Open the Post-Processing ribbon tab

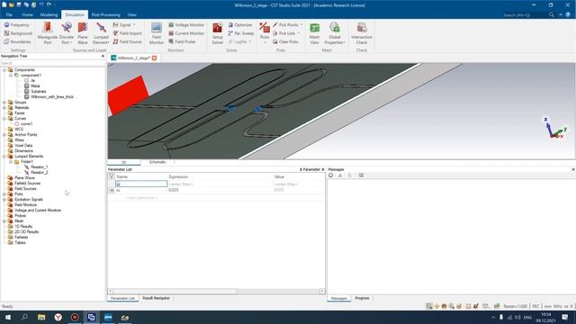point(106,14)
